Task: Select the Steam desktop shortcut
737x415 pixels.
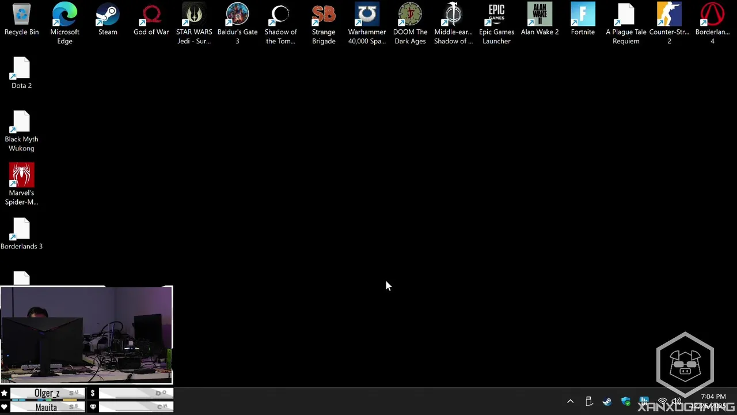Action: [x=108, y=19]
